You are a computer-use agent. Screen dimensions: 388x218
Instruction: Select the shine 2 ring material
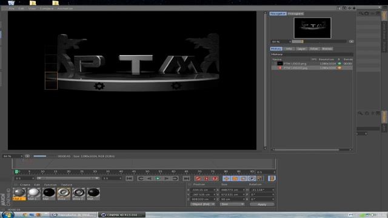click(x=78, y=194)
